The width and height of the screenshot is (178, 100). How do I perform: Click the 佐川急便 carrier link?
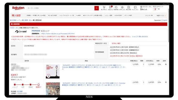(x=20, y=91)
